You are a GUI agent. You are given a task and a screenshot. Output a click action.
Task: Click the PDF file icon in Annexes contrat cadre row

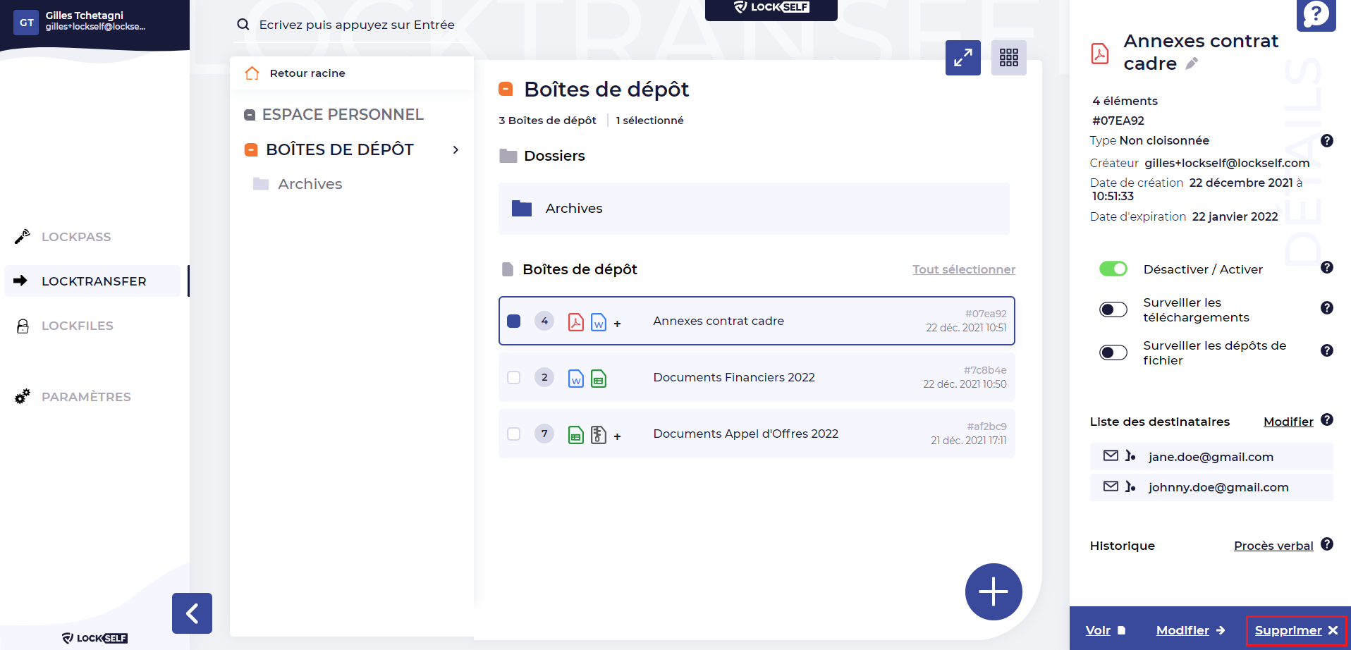pos(576,321)
